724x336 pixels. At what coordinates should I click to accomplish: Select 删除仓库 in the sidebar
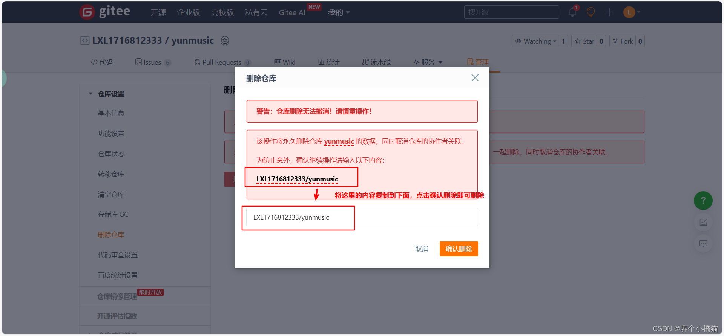(x=111, y=234)
